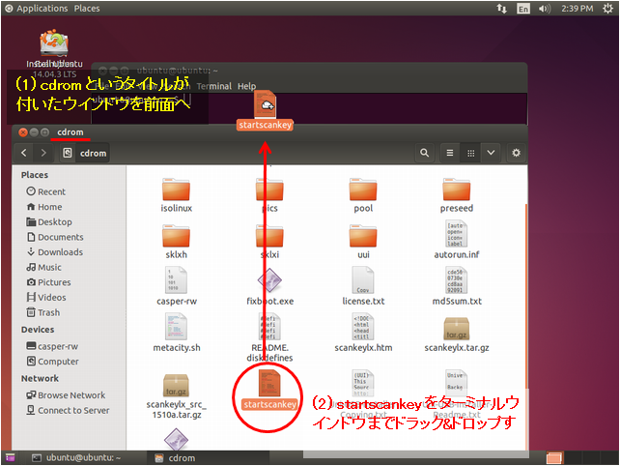Select the README.diskdefines file
The width and height of the screenshot is (620, 466).
[270, 337]
